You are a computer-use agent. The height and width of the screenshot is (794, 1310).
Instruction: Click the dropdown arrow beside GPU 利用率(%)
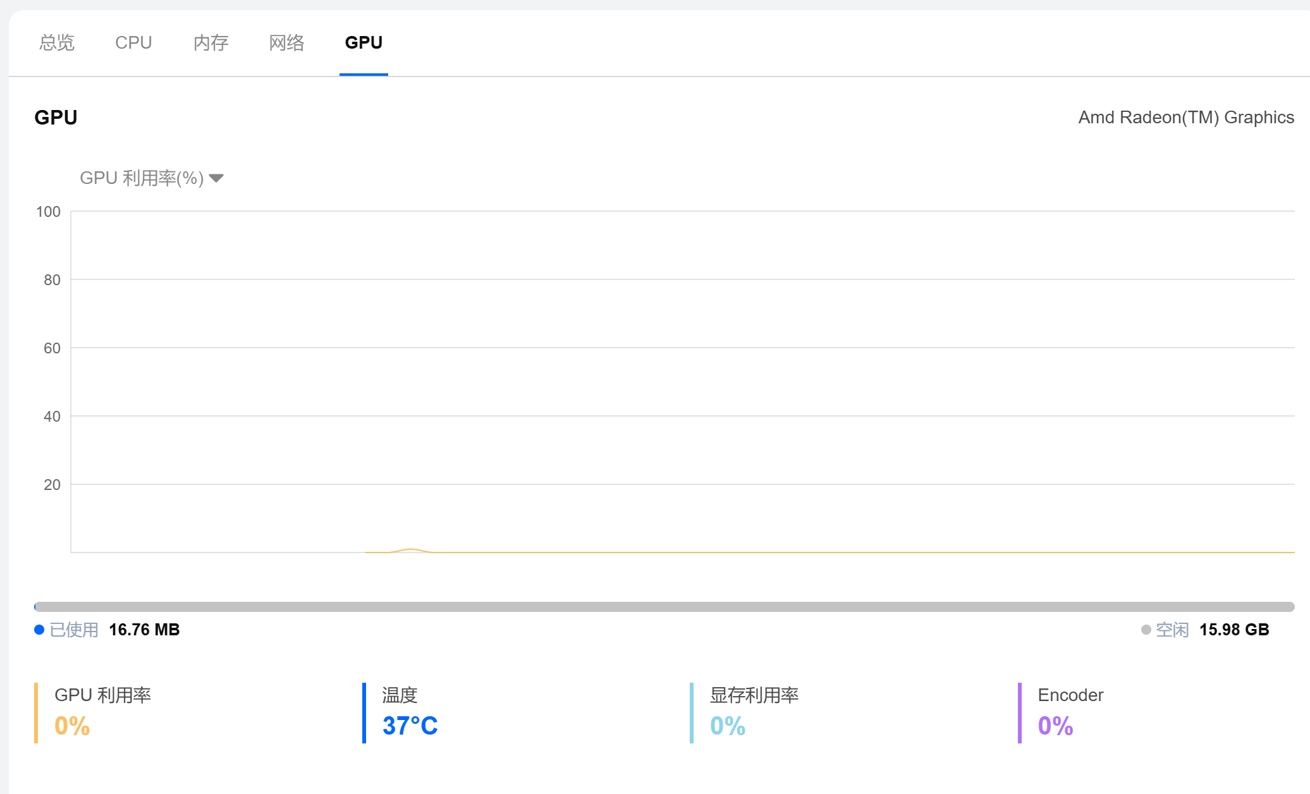216,178
